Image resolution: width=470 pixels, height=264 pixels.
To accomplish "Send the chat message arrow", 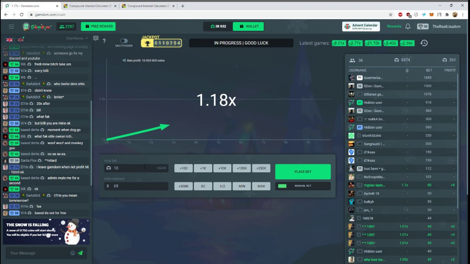I will click(x=80, y=253).
